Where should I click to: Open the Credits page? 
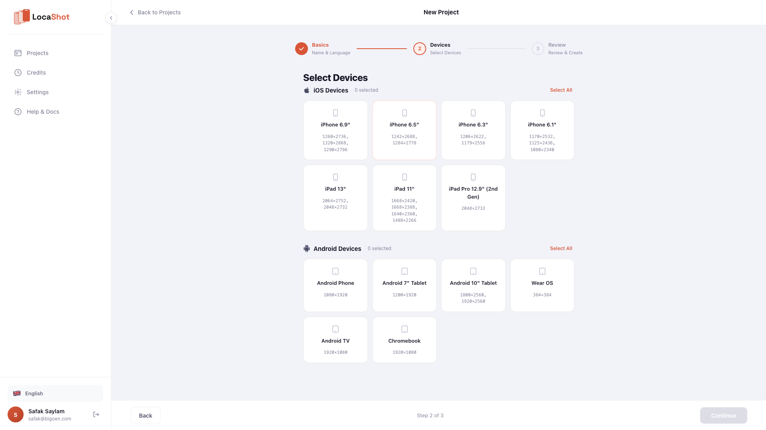[x=36, y=72]
